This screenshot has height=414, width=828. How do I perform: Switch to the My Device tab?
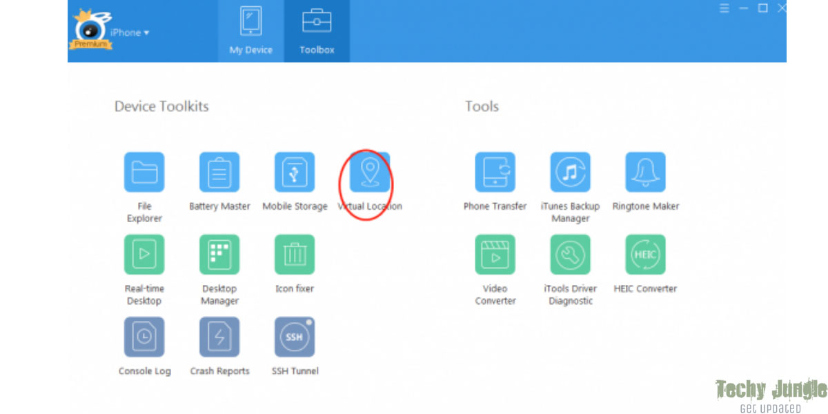[251, 31]
